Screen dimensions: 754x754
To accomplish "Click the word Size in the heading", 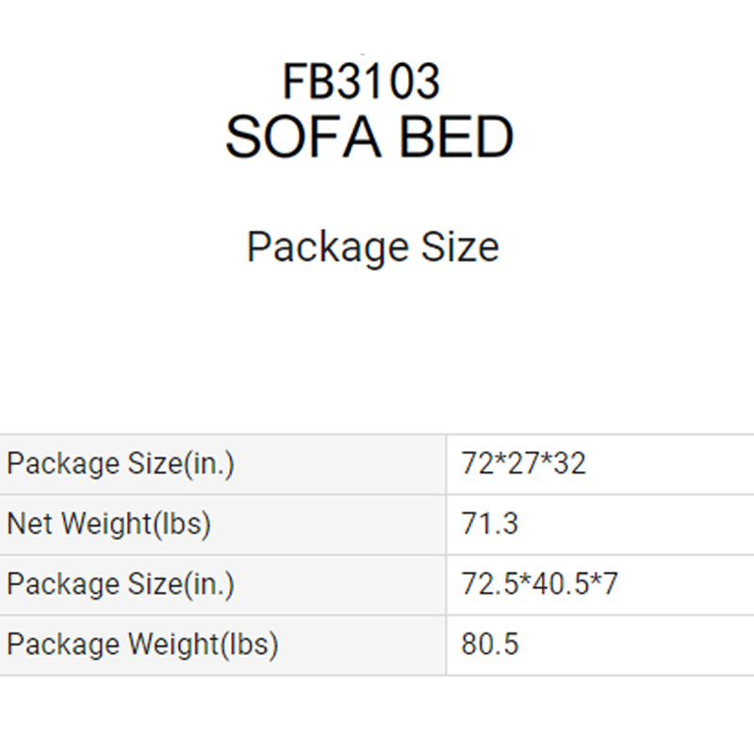I will point(460,247).
